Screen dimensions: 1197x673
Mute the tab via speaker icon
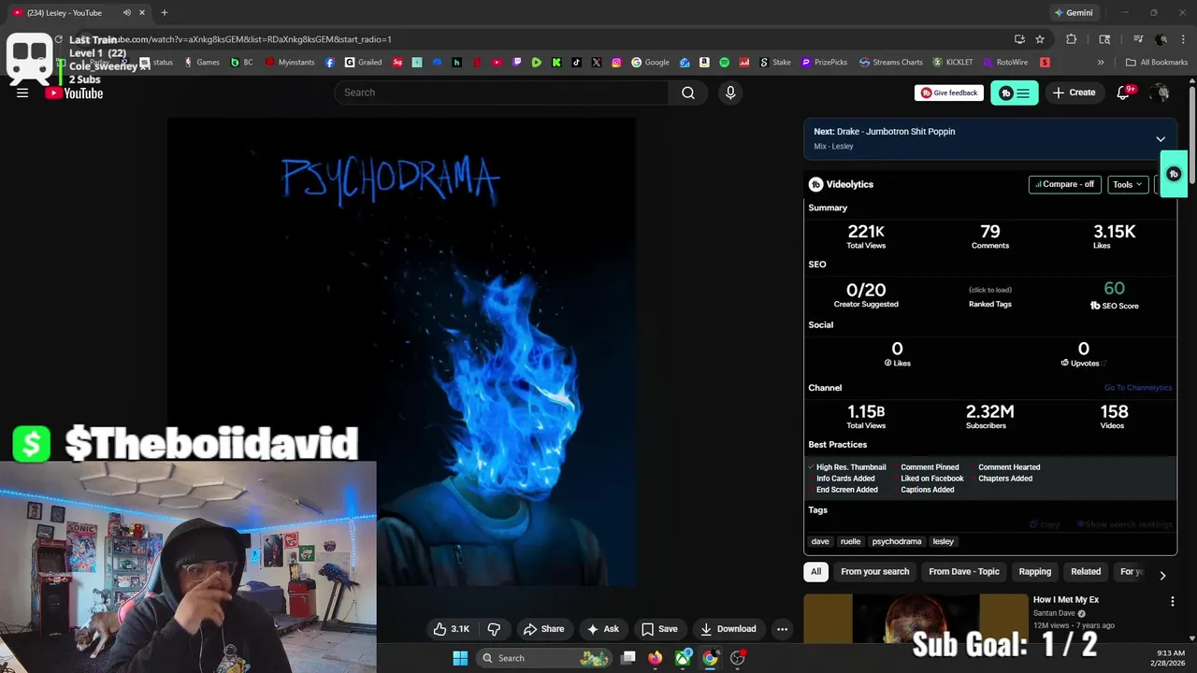point(127,13)
